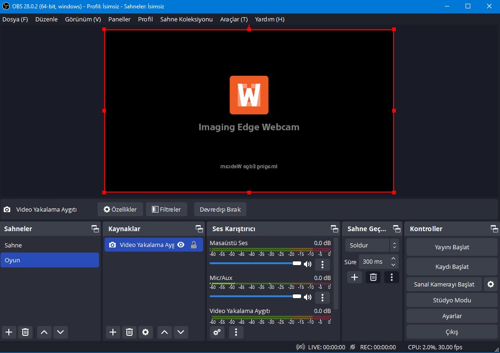Click the Masaüstü Ses volume slider
Screen dimensions: 500x353
click(255, 263)
